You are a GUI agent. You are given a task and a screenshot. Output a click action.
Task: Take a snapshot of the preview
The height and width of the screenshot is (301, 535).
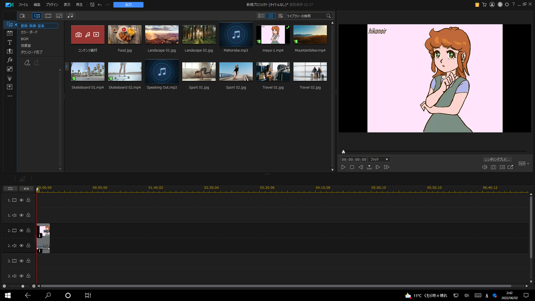pyautogui.click(x=494, y=167)
